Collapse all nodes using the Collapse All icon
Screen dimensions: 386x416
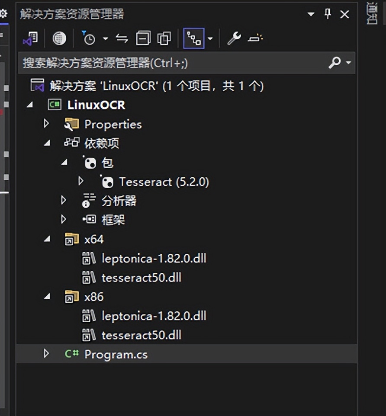[143, 38]
